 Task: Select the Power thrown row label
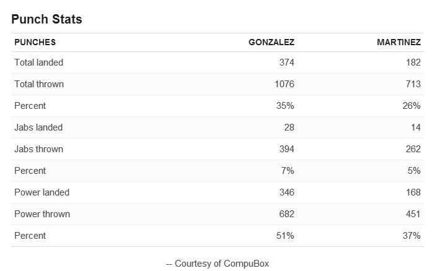(42, 214)
